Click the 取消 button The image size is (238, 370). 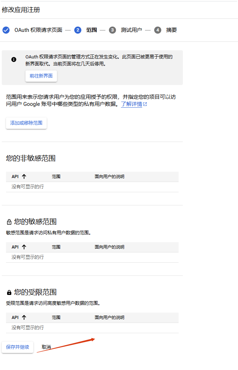pos(46,347)
